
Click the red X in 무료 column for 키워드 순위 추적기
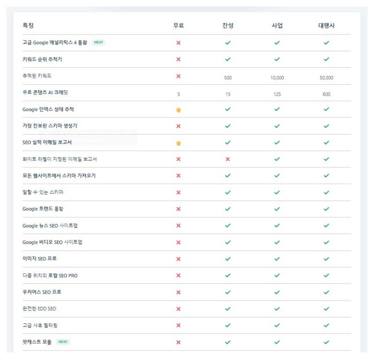pyautogui.click(x=179, y=59)
